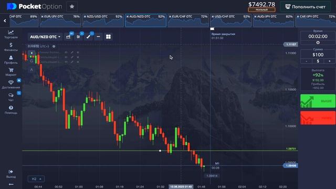This screenshot has width=336, height=189.
Task: Switch to EUR/JPY OTC tab
Action: pyautogui.click(x=60, y=20)
